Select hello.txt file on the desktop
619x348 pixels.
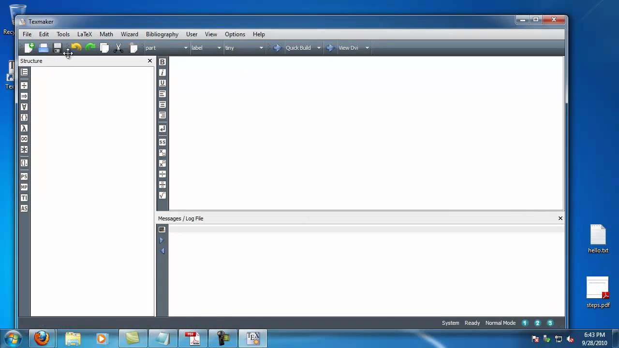598,239
